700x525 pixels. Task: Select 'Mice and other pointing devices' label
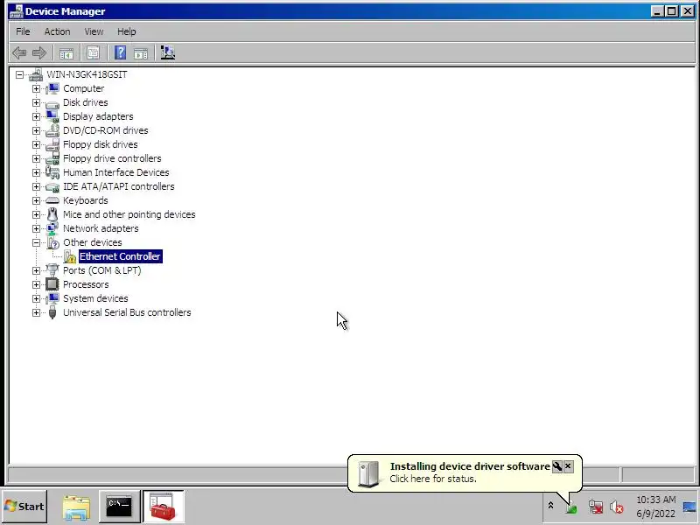[x=129, y=214]
